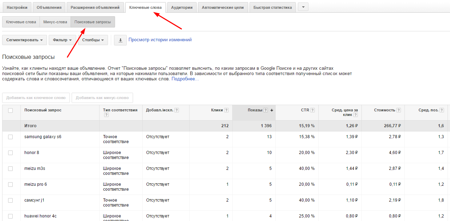Click the honor 8 query text
450x221 pixels.
31,153
